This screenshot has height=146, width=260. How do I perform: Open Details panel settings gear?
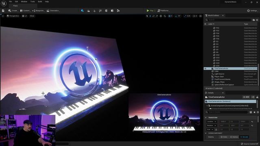[x=258, y=112]
